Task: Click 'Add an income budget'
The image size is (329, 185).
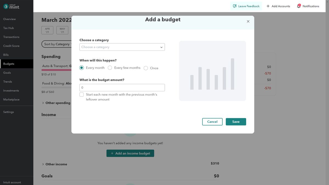Action: [x=130, y=153]
